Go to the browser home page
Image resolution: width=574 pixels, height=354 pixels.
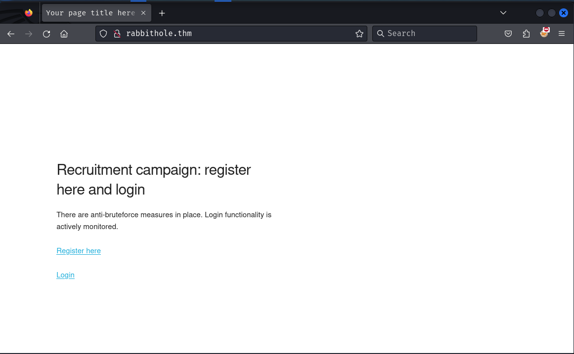[64, 34]
